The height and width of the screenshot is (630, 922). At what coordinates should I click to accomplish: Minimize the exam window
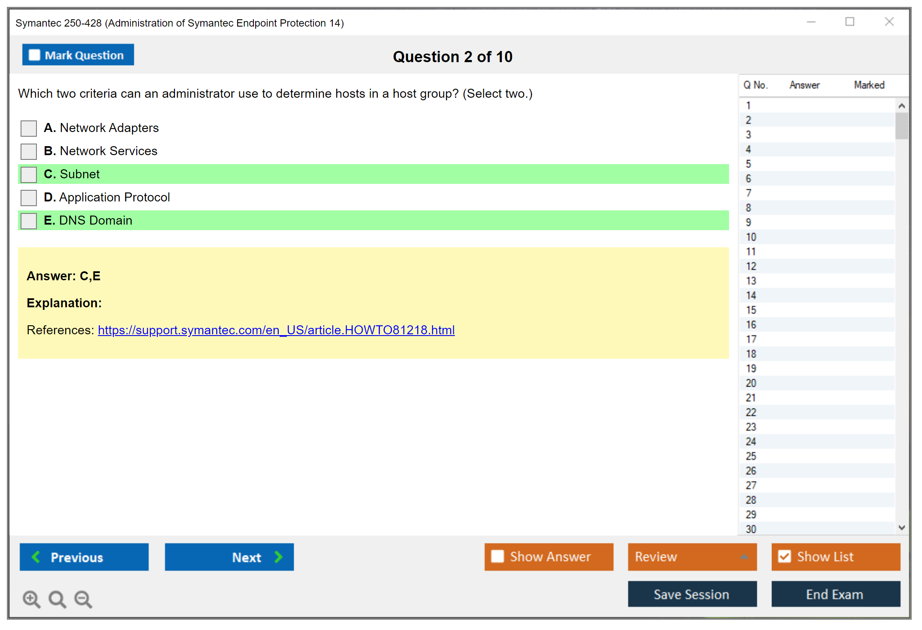point(811,22)
